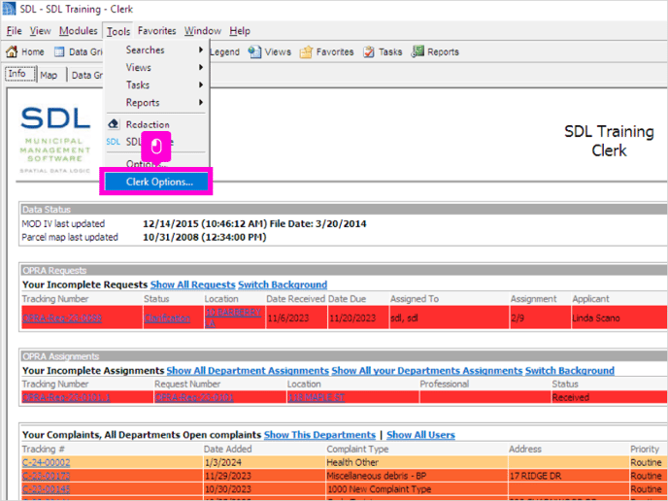
Task: Click the Redaction eraser icon in Tools menu
Action: tap(113, 124)
